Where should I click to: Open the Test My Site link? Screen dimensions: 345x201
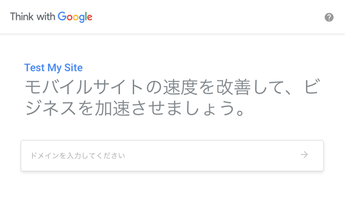click(x=54, y=67)
